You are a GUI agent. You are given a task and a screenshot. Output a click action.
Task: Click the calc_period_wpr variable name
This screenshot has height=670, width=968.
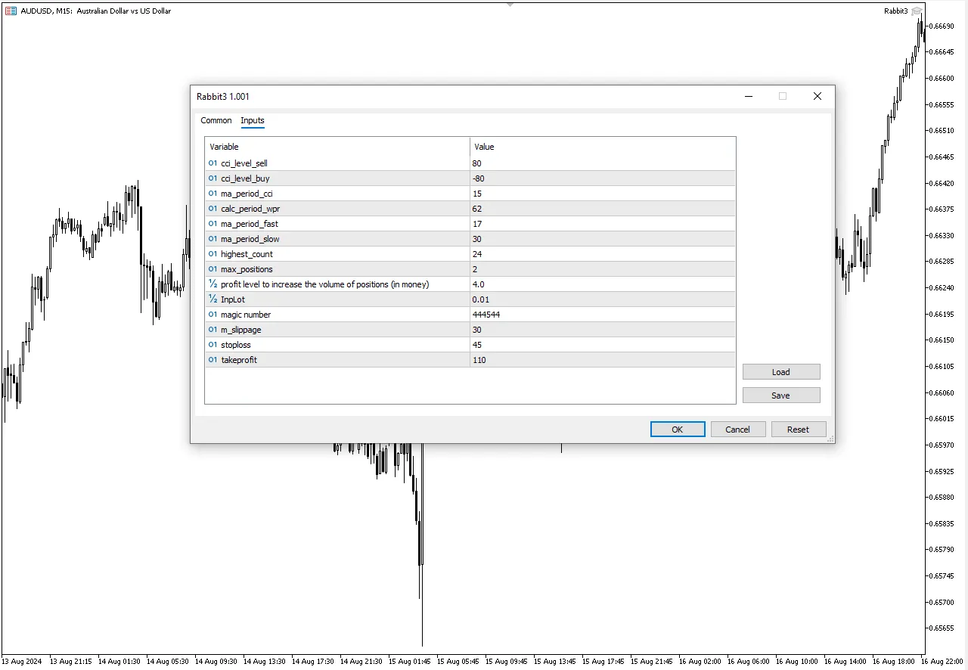click(250, 209)
